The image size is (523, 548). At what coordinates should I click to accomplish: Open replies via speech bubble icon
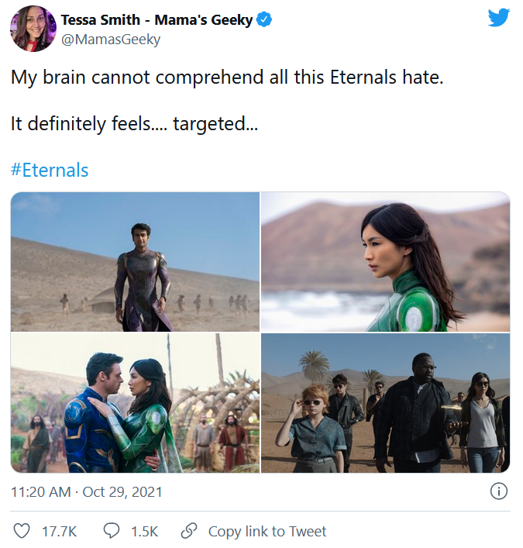coord(112,531)
